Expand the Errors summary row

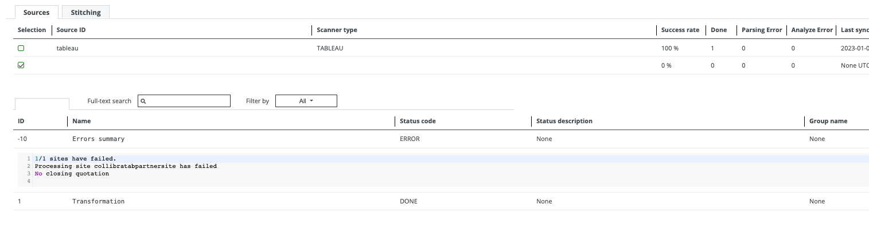[x=98, y=139]
